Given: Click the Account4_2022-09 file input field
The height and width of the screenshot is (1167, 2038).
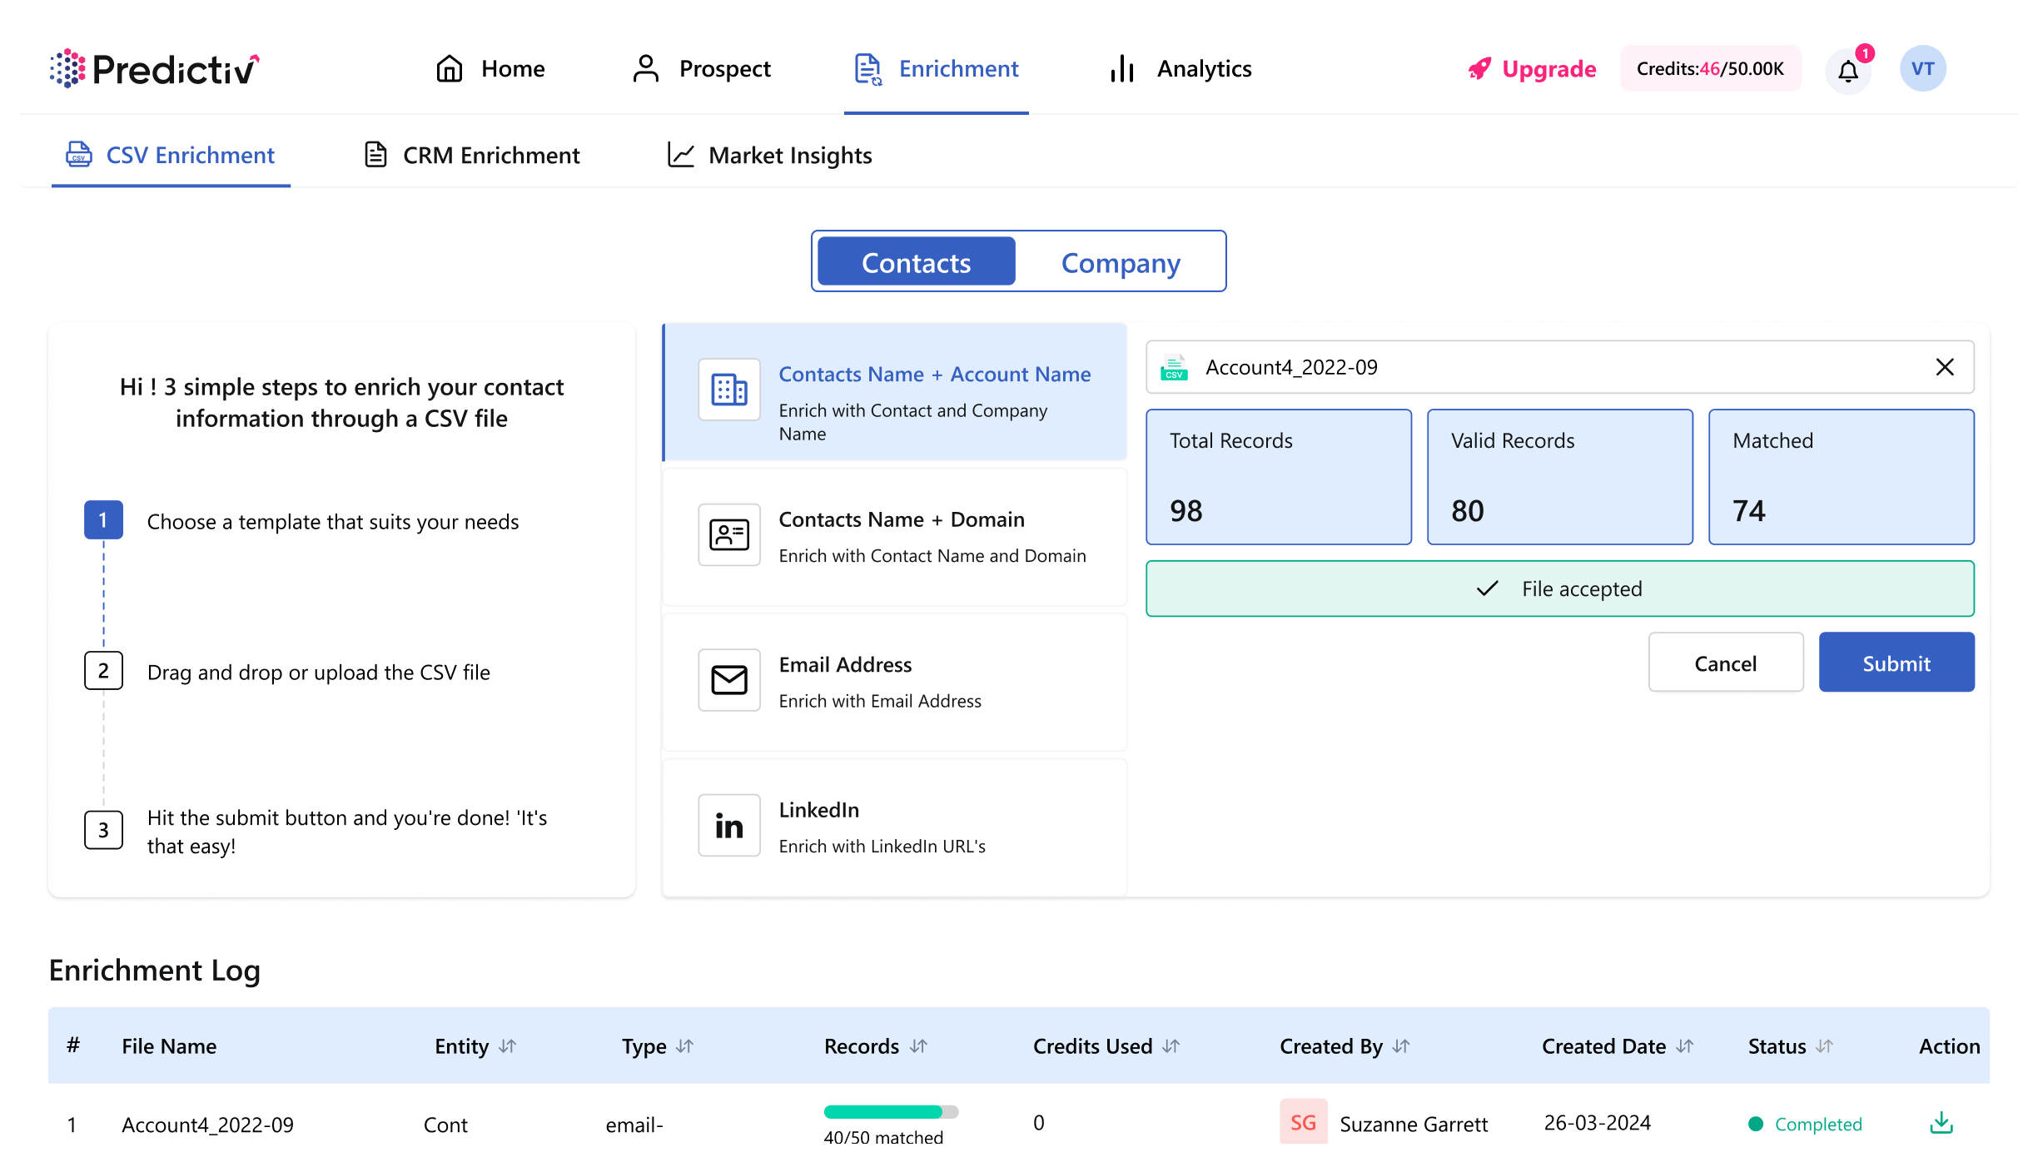Looking at the screenshot, I should click(1558, 366).
